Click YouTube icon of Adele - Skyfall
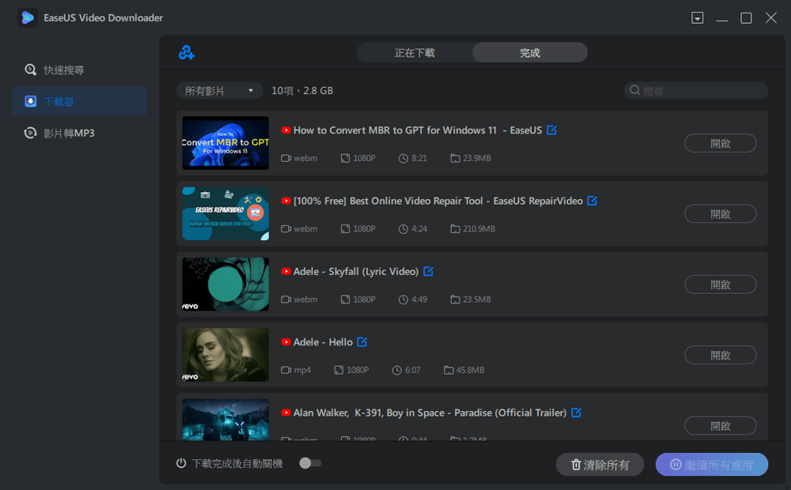The width and height of the screenshot is (791, 490). point(286,271)
